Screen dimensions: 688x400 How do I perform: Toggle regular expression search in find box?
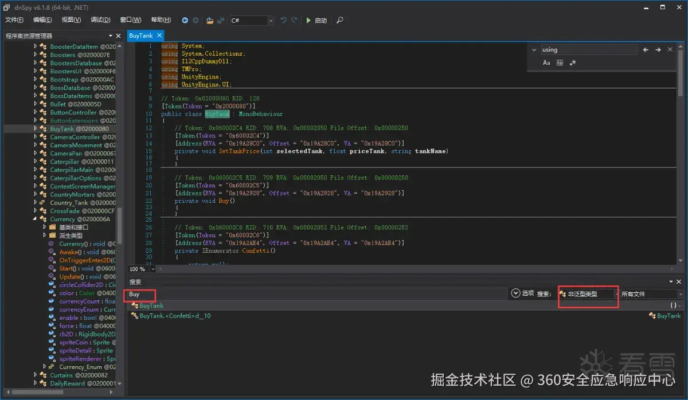coord(573,62)
